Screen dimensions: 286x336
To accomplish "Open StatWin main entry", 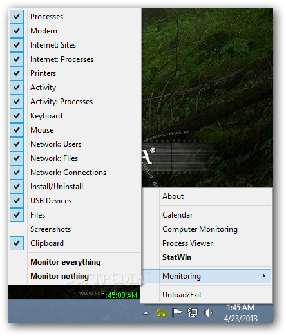I will pos(206,257).
